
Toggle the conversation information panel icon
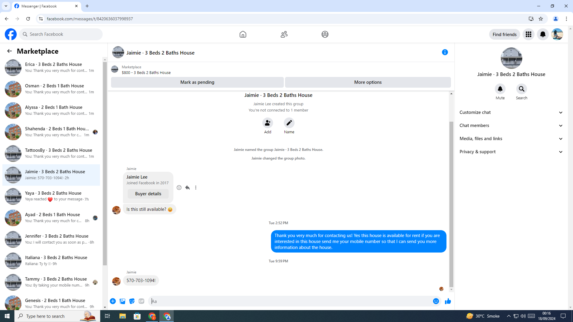445,52
